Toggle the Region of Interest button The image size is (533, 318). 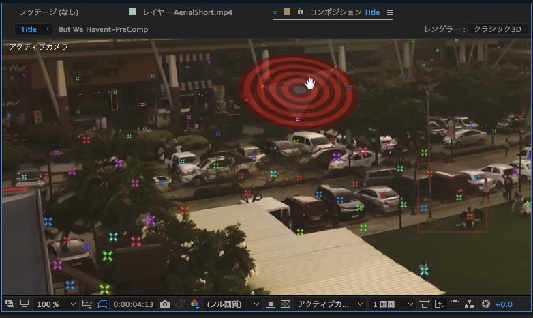[x=271, y=304]
